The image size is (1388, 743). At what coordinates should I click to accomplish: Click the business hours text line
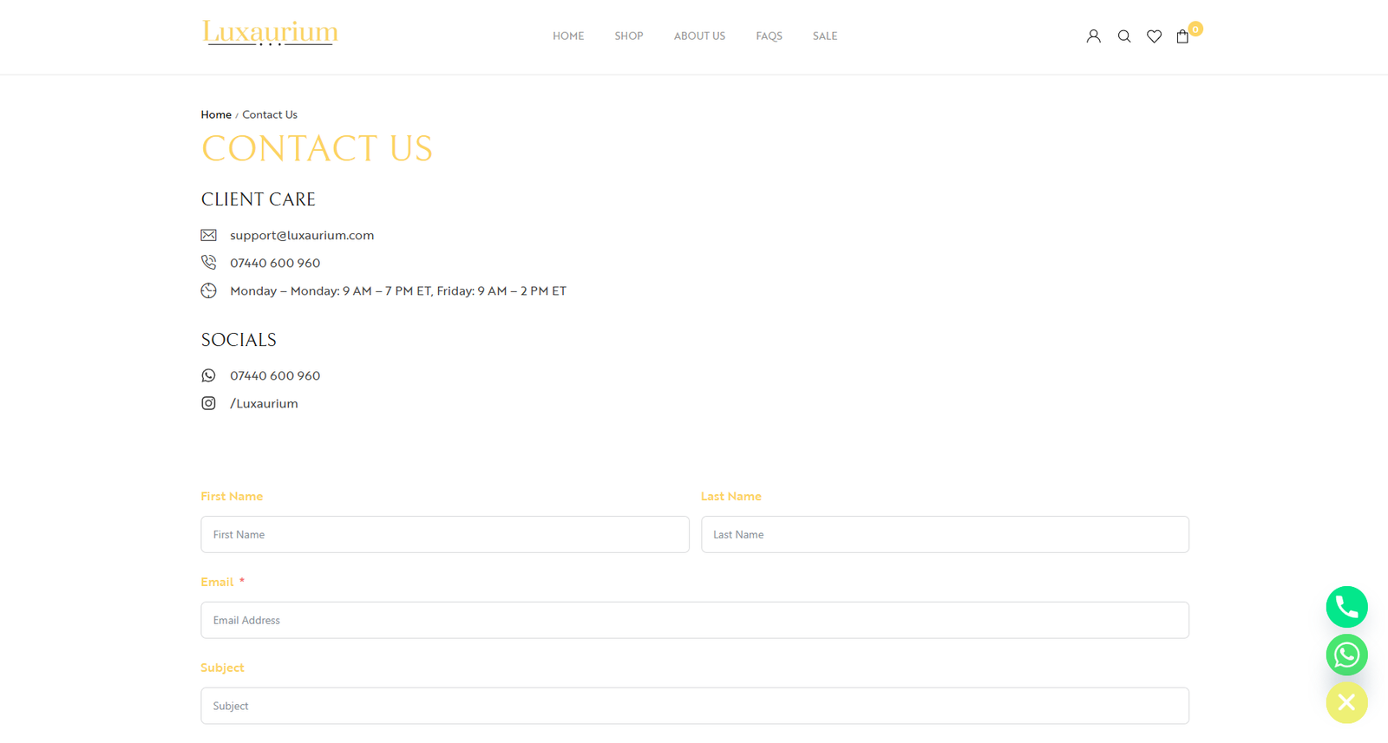point(398,290)
